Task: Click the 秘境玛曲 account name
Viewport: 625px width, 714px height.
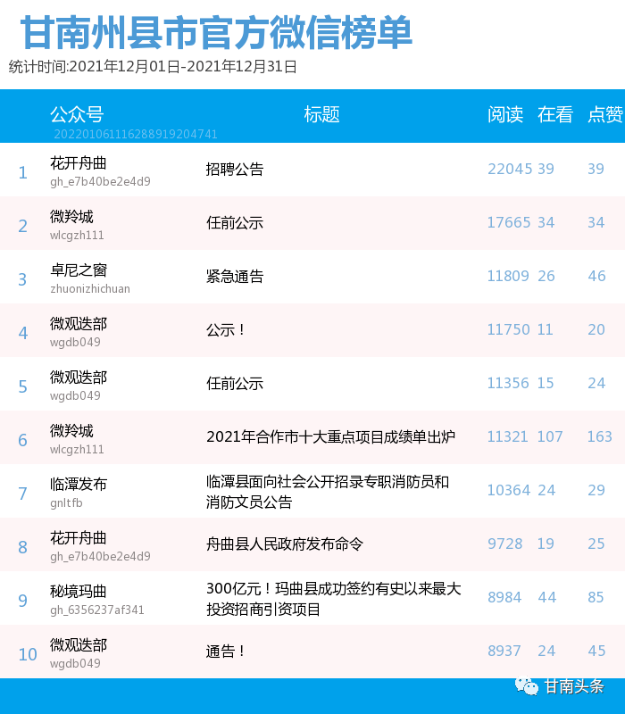Action: click(x=79, y=591)
